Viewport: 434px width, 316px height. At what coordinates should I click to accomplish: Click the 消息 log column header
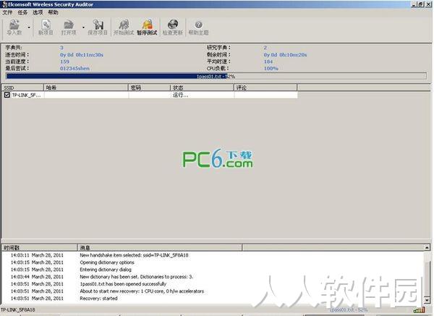tap(160, 247)
